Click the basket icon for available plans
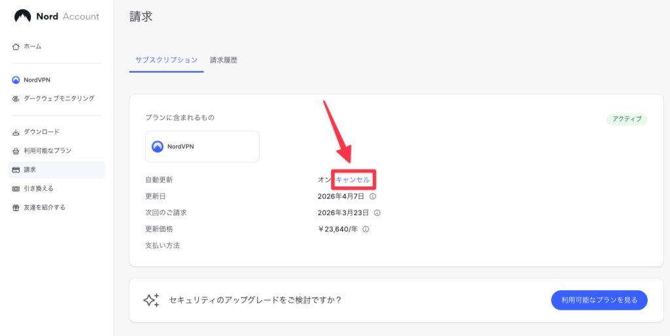The height and width of the screenshot is (336, 670). pyautogui.click(x=16, y=151)
